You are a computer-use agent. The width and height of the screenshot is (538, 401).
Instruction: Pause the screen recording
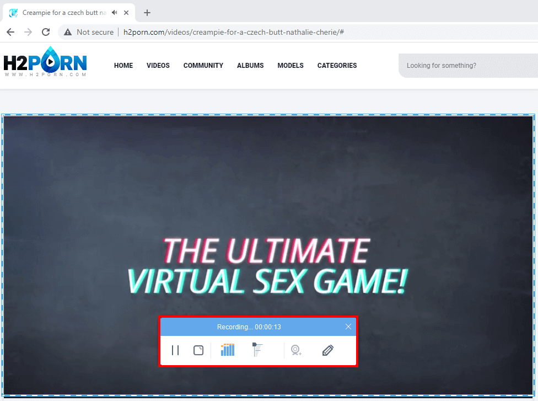[x=175, y=350]
